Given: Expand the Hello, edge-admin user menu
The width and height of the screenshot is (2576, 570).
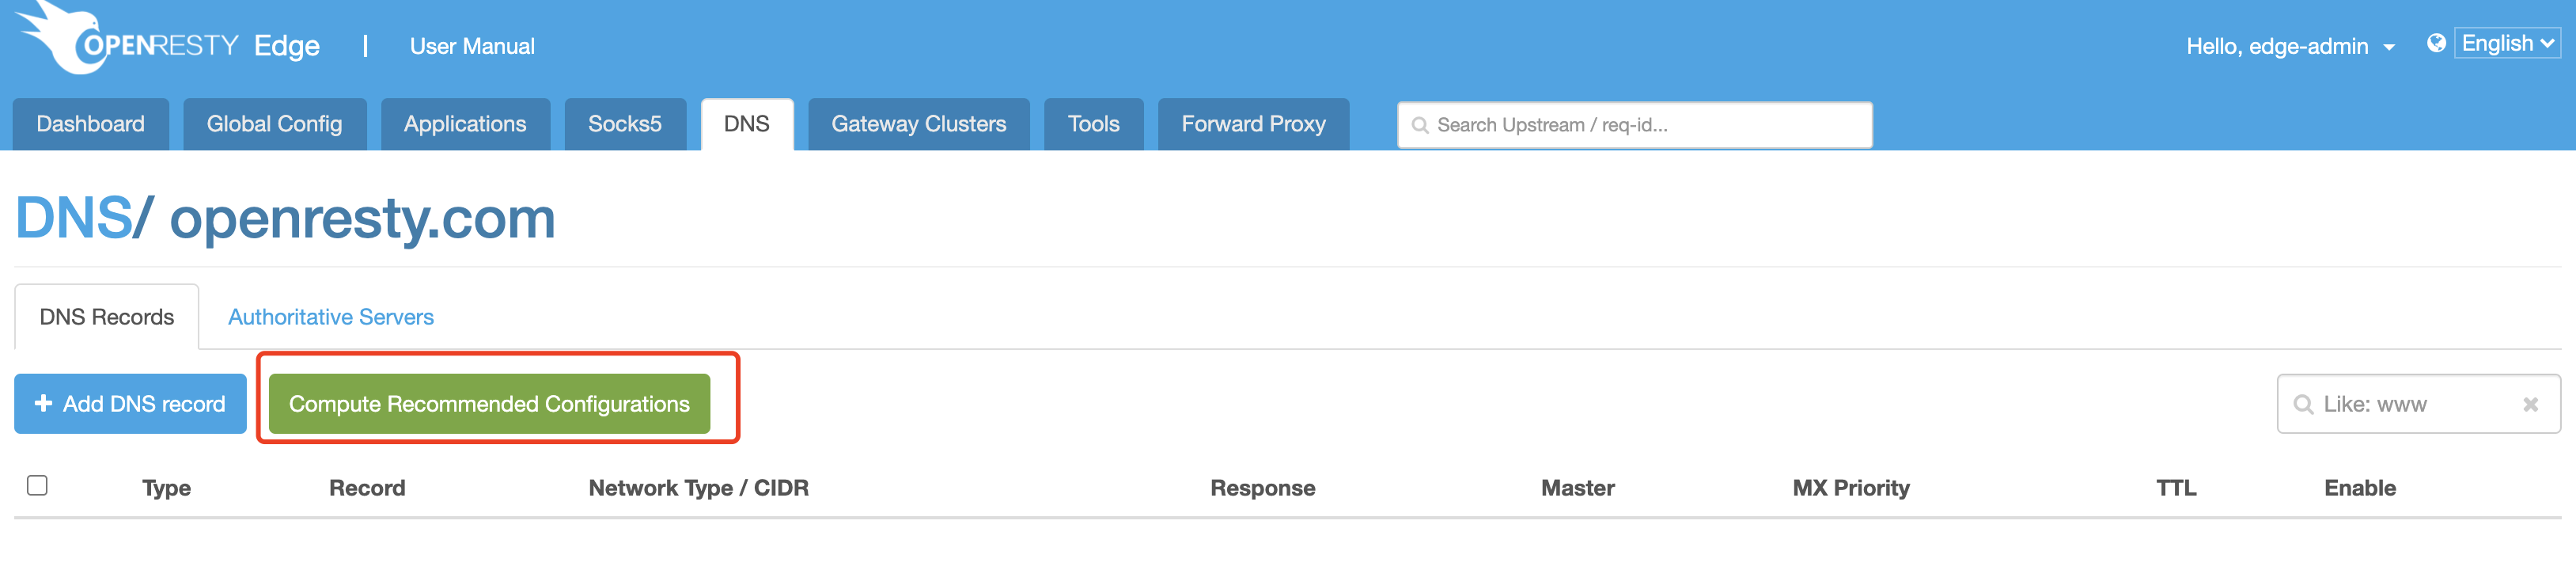Looking at the screenshot, I should pos(2290,46).
